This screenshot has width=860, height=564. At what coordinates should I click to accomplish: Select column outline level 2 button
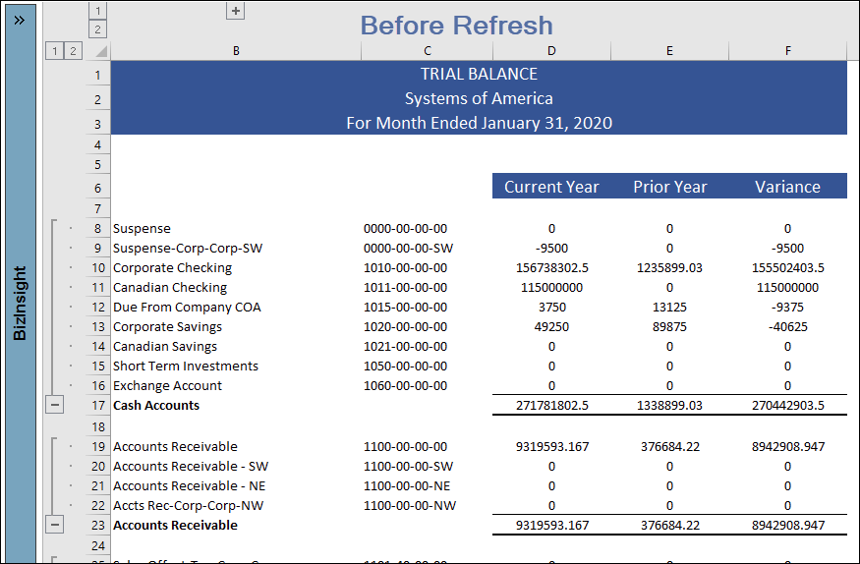pos(97,29)
